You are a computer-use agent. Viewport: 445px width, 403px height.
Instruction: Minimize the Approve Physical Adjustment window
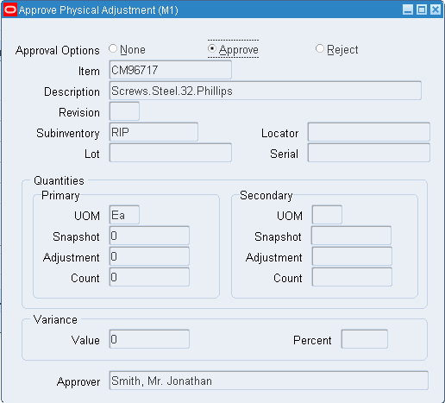tap(408, 9)
